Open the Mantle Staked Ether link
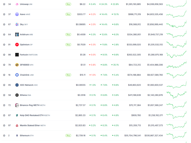The image size is (191, 143). click(33, 125)
